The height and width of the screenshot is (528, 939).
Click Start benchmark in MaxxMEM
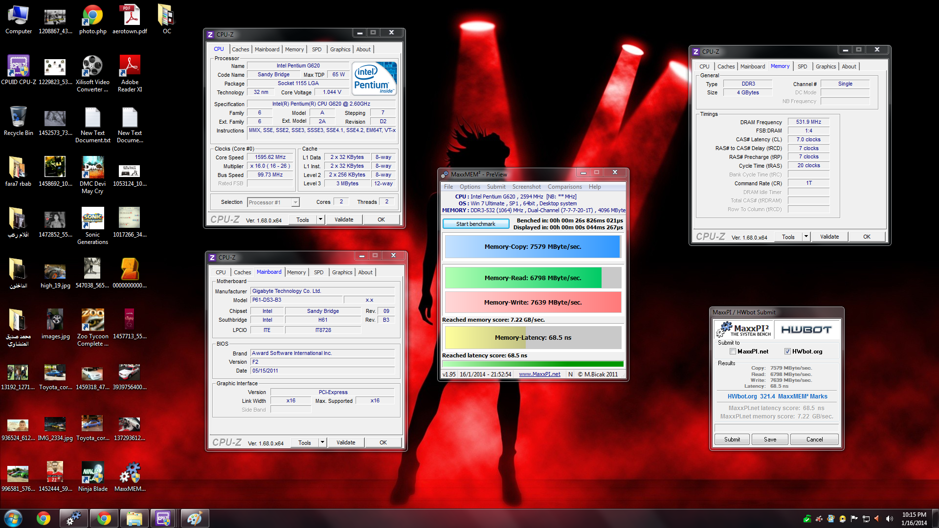(x=475, y=224)
